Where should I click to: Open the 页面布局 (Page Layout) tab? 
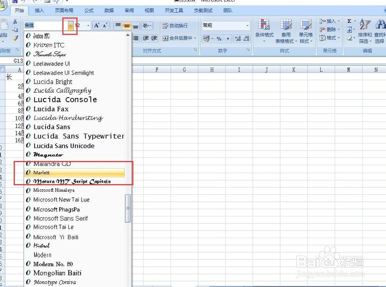[64, 10]
